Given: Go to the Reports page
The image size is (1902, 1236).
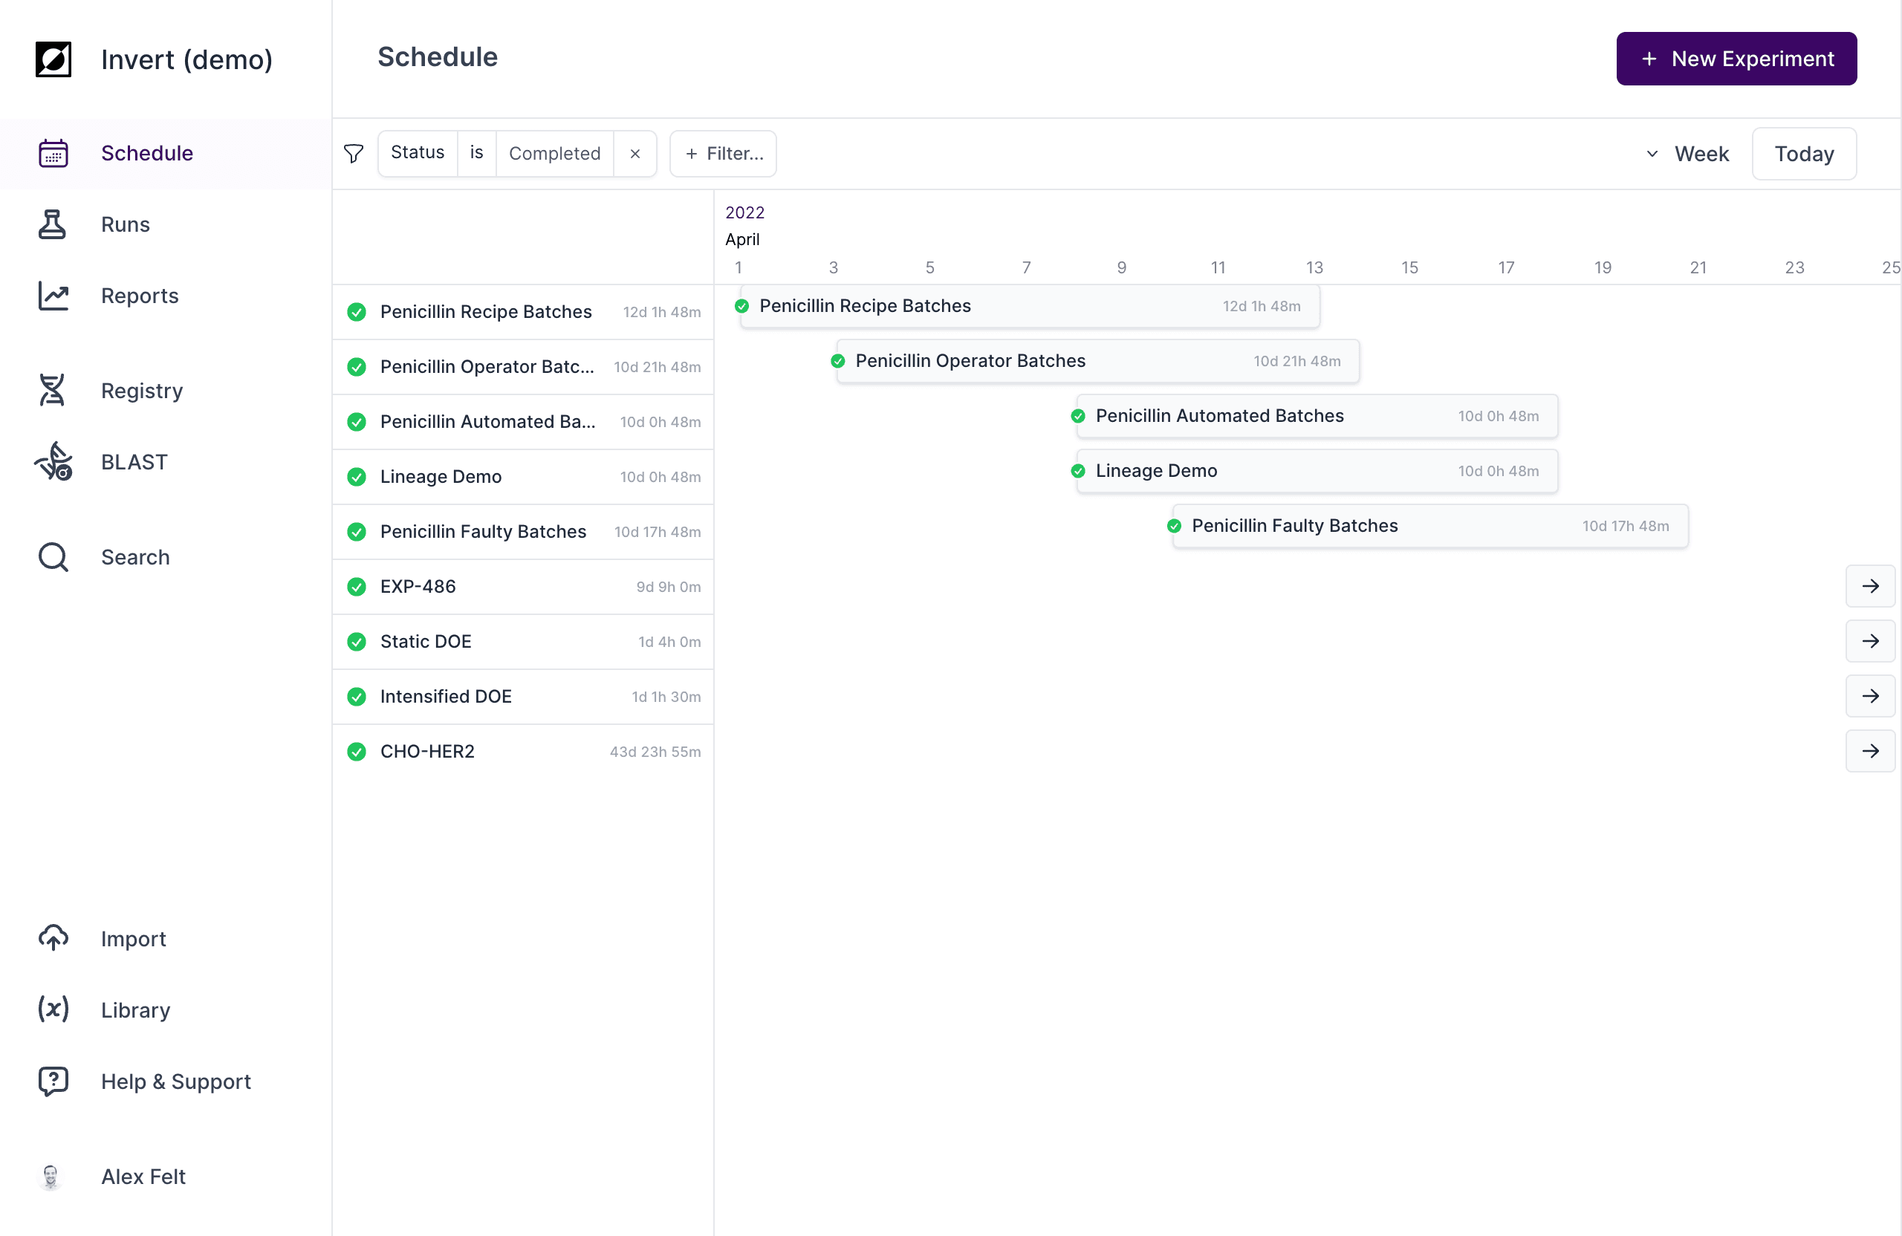Looking at the screenshot, I should coord(166,296).
